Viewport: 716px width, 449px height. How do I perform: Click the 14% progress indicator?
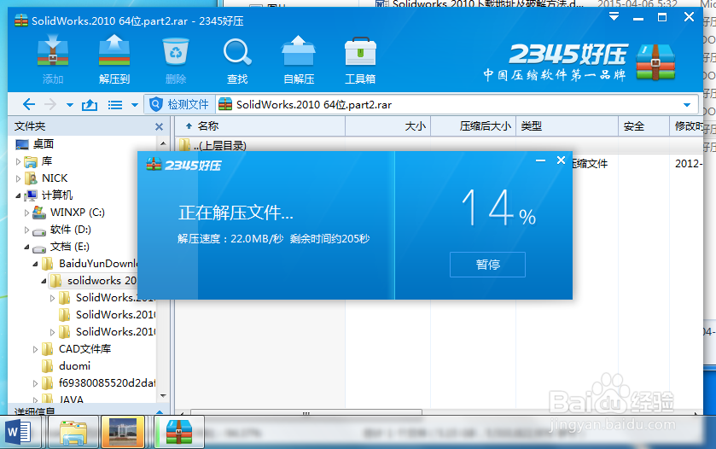[498, 208]
